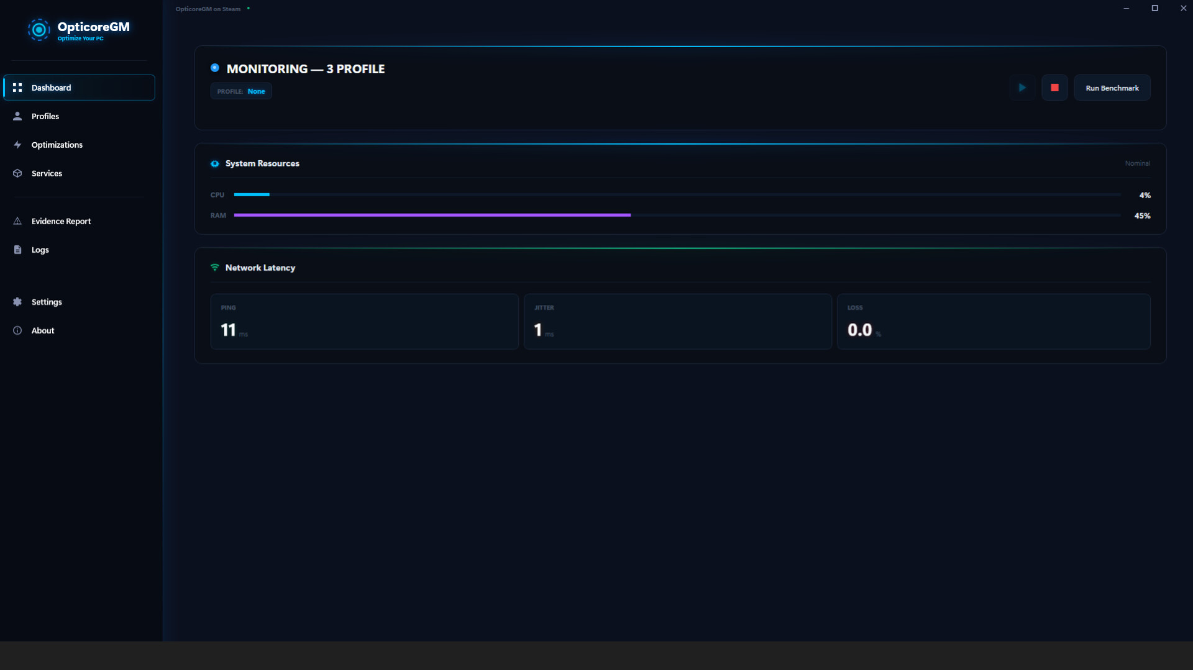Viewport: 1193px width, 670px height.
Task: Stop monitoring with the red stop button
Action: tap(1054, 88)
